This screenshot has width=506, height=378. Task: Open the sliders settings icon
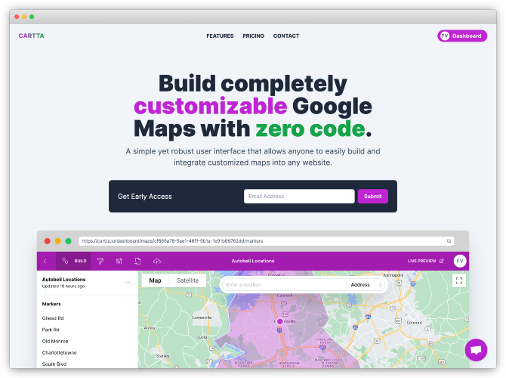119,261
